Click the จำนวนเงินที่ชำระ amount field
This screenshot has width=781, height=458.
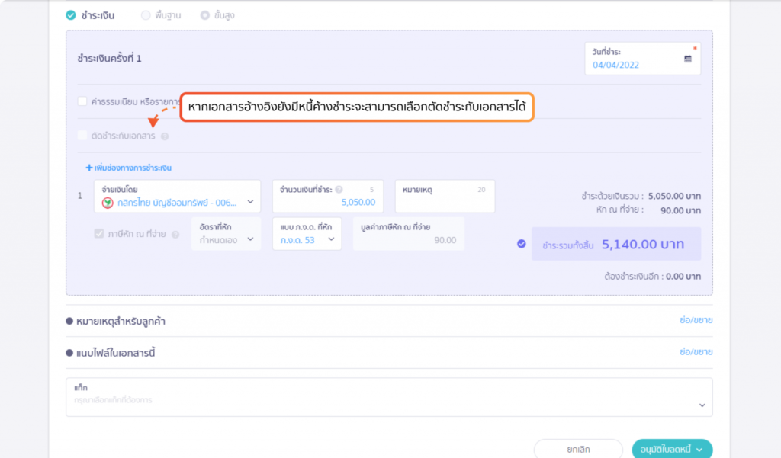coord(328,197)
